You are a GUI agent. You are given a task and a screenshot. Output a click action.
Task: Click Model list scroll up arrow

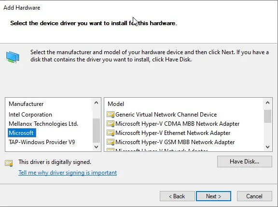point(267,103)
